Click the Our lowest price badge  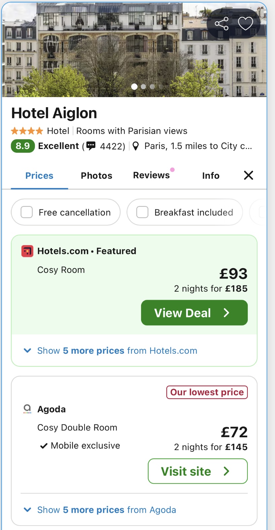coord(207,392)
